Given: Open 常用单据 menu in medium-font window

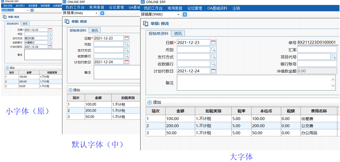Looking at the screenshot, I should (x=97, y=7).
